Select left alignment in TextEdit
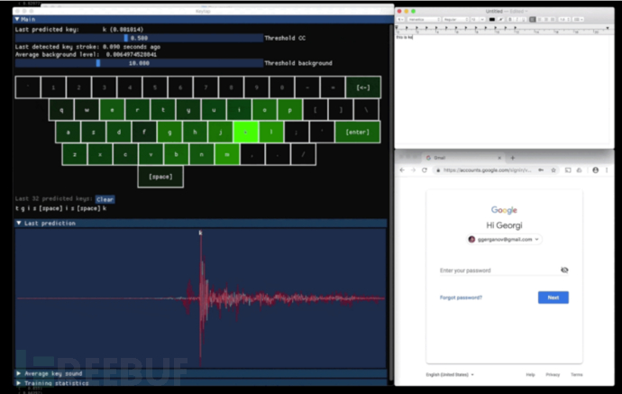 coord(533,20)
